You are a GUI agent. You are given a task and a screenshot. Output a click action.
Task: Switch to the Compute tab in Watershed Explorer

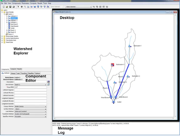13,69
